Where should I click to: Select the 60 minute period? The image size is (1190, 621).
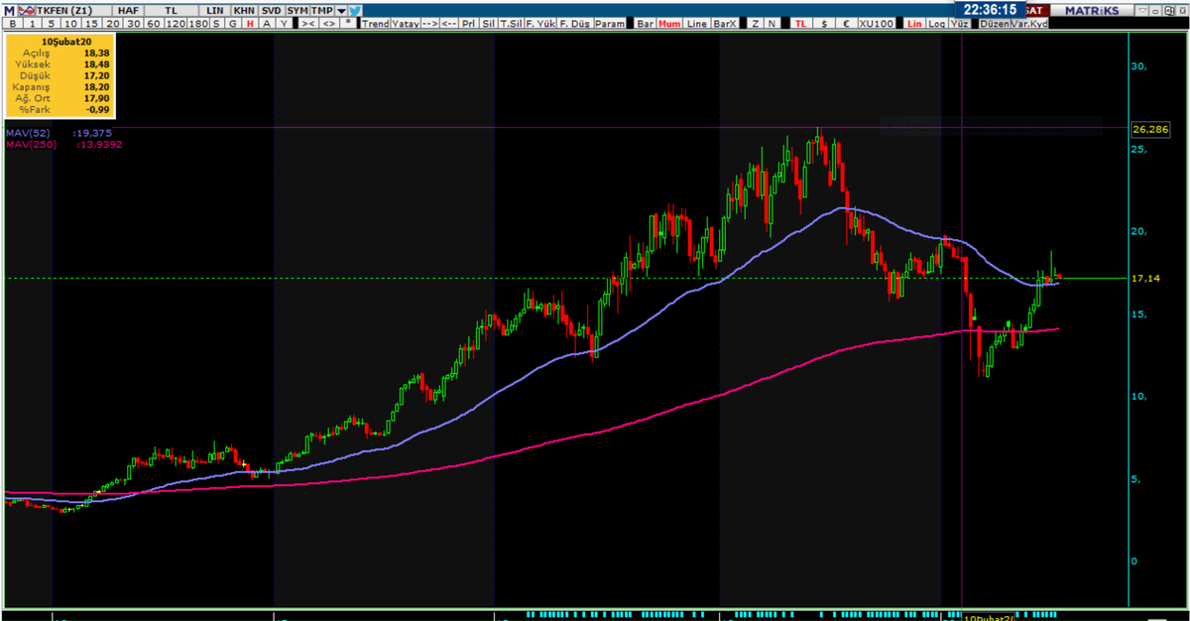click(x=154, y=24)
